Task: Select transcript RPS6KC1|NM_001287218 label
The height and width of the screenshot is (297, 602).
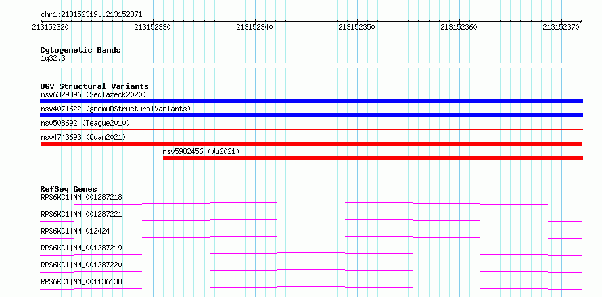Action: pos(81,198)
